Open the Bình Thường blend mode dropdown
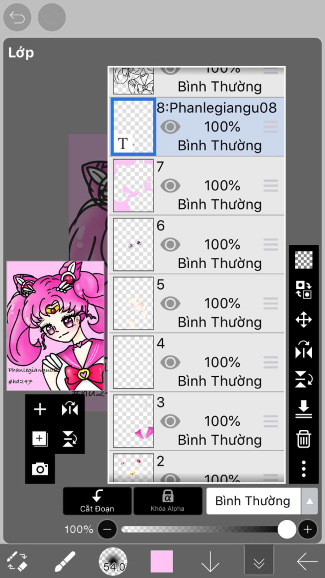Image resolution: width=325 pixels, height=578 pixels. coord(253,501)
